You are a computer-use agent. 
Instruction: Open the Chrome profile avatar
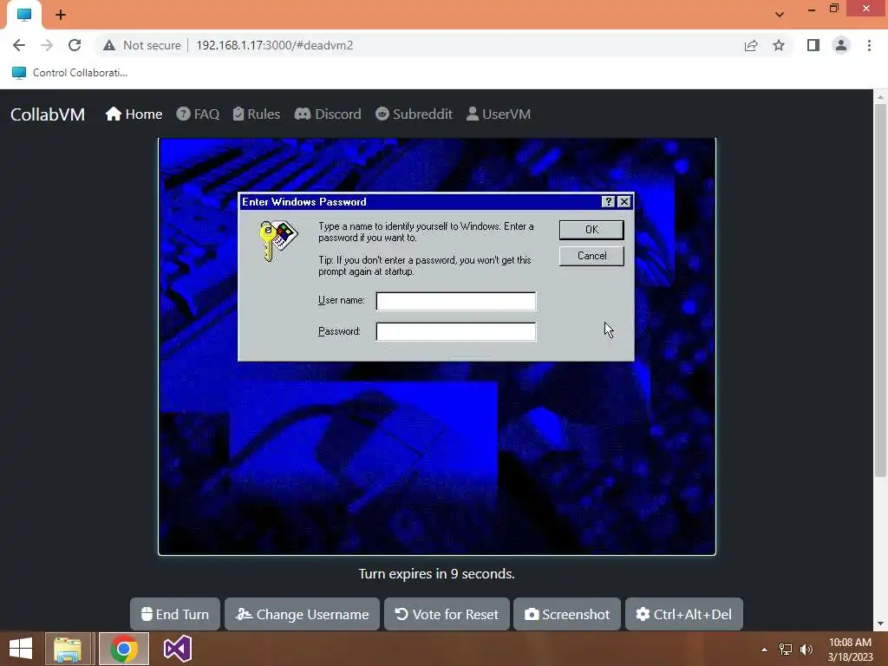point(841,45)
